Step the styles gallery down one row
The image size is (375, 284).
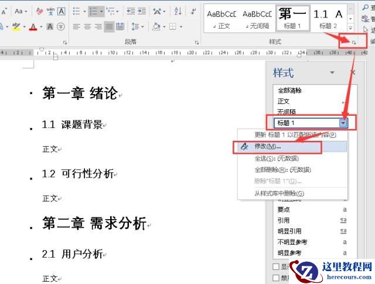[x=350, y=19]
